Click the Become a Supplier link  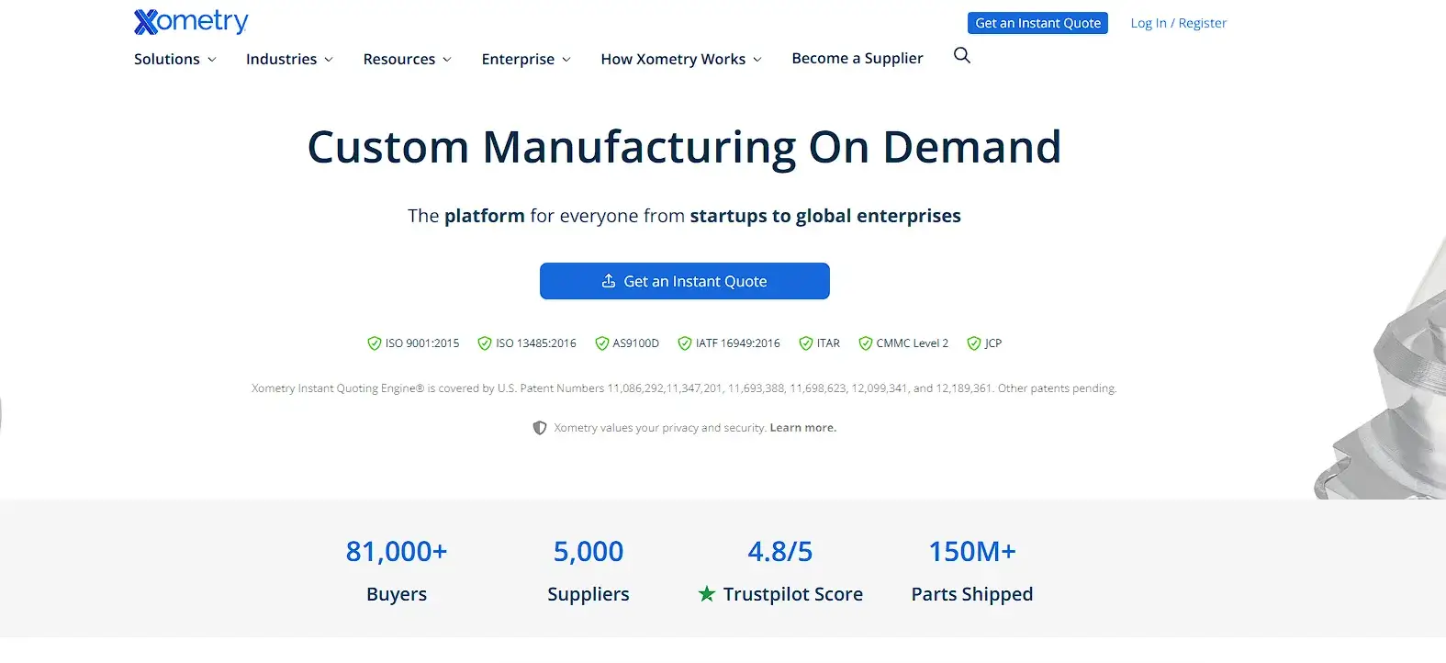tap(858, 58)
